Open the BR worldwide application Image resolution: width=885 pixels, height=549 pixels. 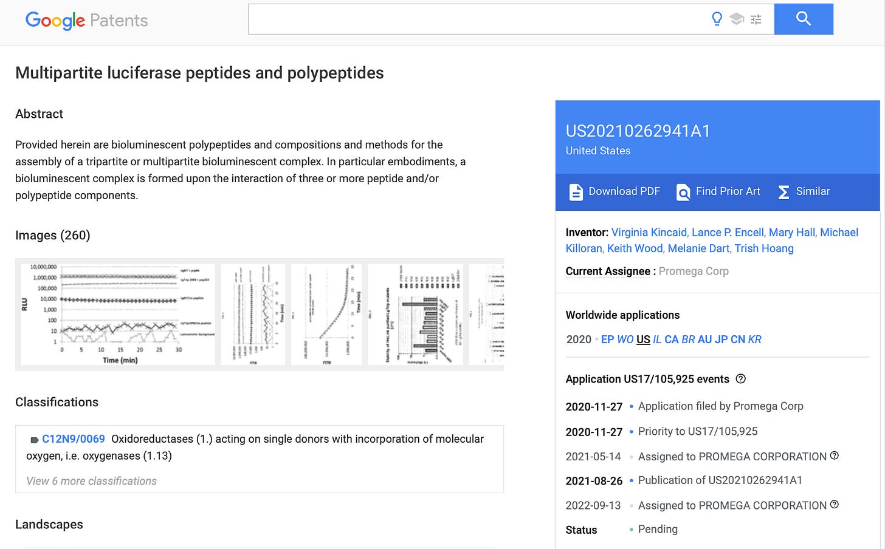tap(688, 339)
